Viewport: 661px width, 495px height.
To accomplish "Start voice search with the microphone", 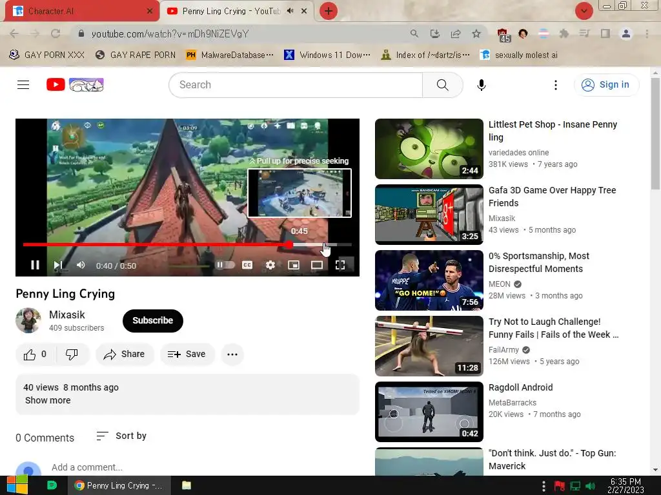I will coord(482,85).
